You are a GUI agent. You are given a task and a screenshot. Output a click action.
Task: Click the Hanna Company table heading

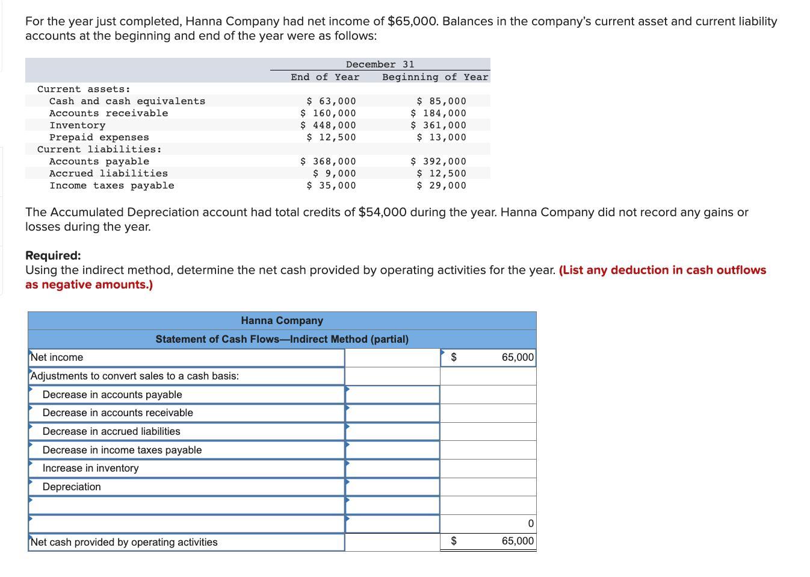click(282, 321)
